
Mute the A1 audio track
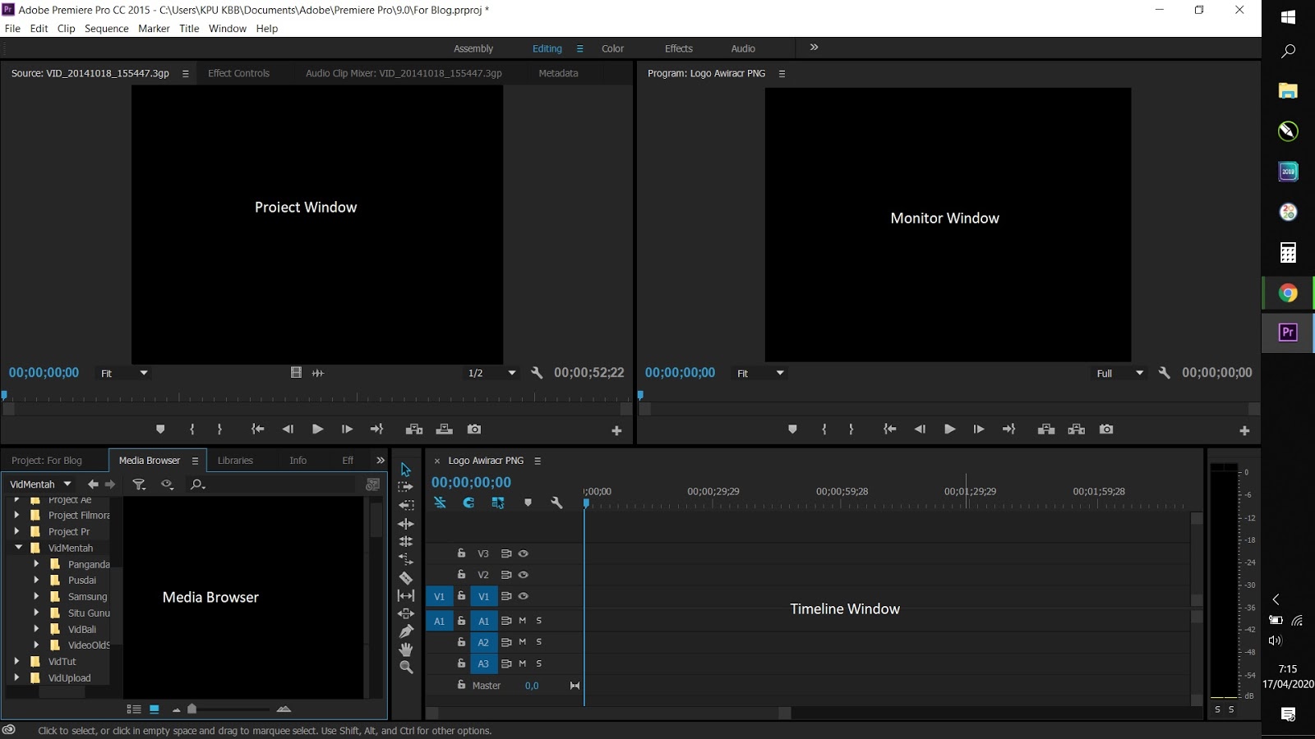pos(523,621)
